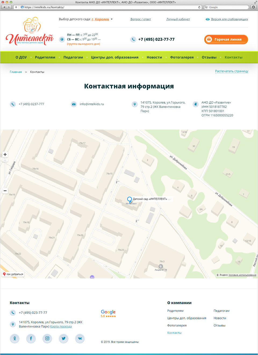Image resolution: width=258 pixels, height=355 pixels.
Task: Open the VK social network icon
Action: (80, 338)
